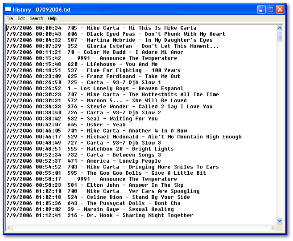293x241 pixels.
Task: Close the History 07092006.txt window
Action: [280, 9]
